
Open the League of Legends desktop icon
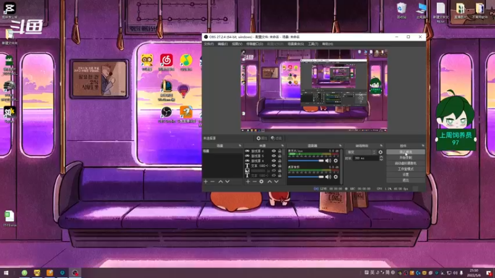(166, 90)
